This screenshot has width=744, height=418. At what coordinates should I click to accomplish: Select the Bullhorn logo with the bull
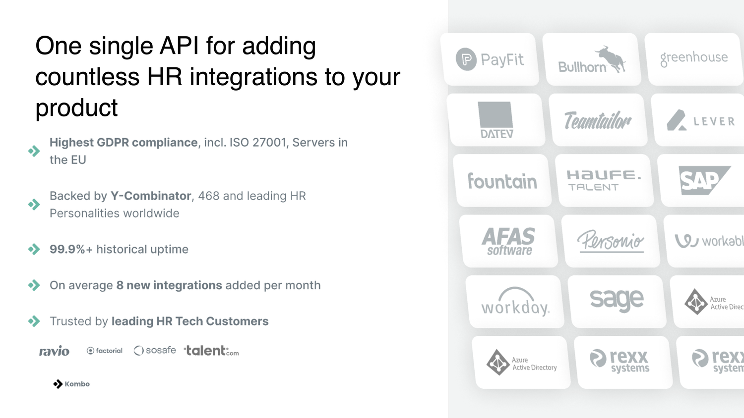click(592, 59)
